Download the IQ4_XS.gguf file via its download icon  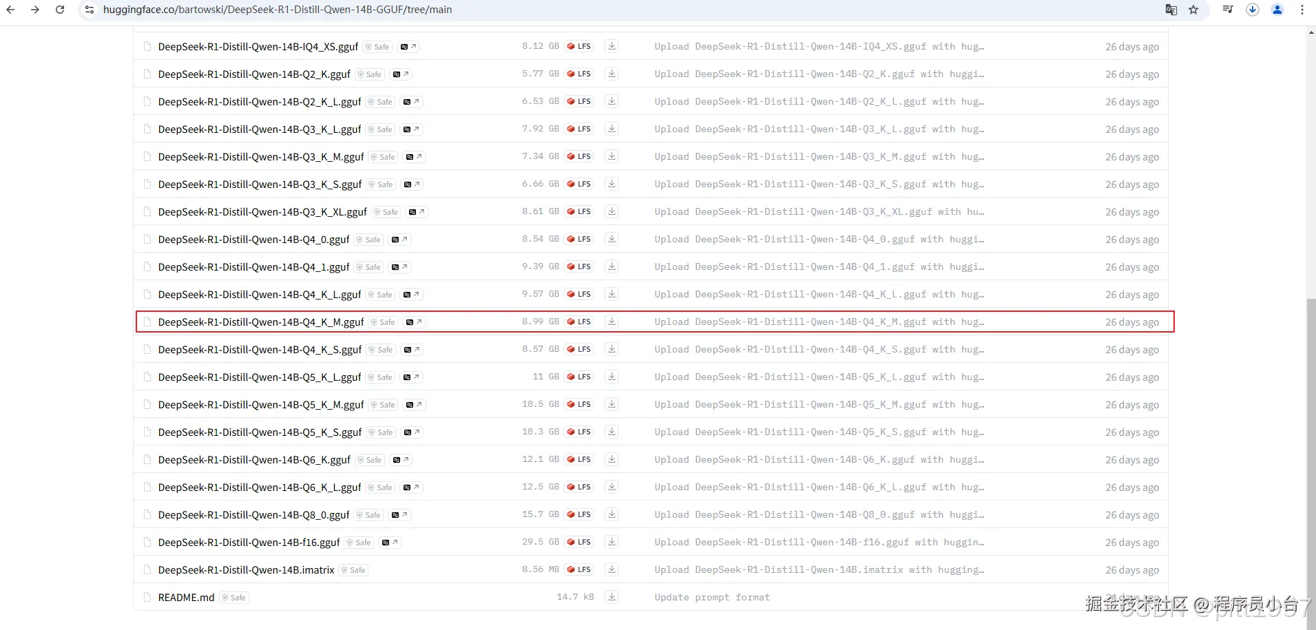coord(612,46)
